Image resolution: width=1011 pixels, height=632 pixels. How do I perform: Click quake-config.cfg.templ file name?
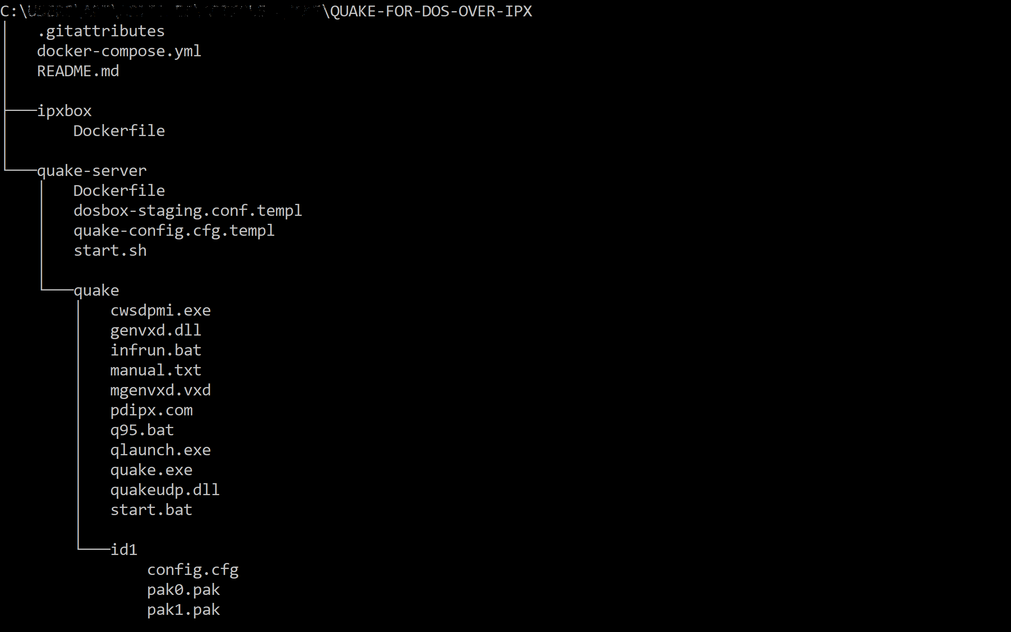(x=174, y=231)
